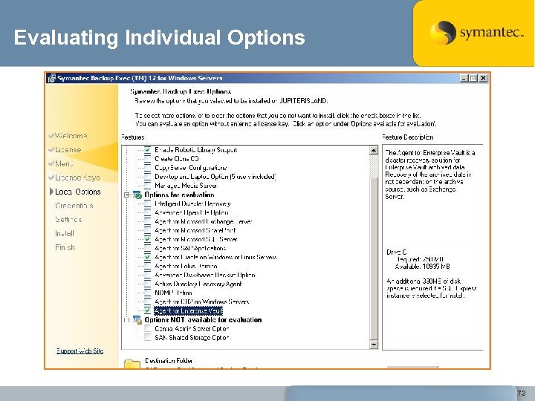The height and width of the screenshot is (401, 535).
Task: Expand Options NOT available for evaluation
Action: 126,320
